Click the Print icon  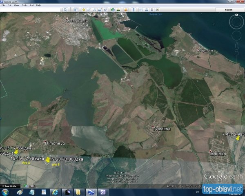click(147, 10)
